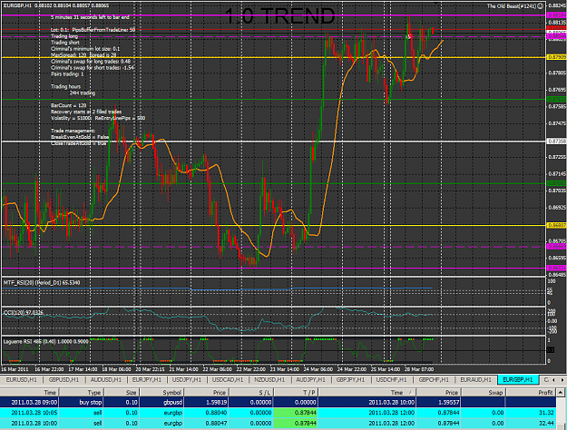Click the MTF_RSI(20) indicator label

click(42, 282)
